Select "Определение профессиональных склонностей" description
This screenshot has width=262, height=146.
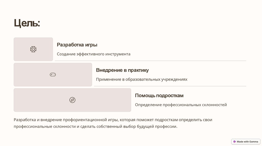181,105
